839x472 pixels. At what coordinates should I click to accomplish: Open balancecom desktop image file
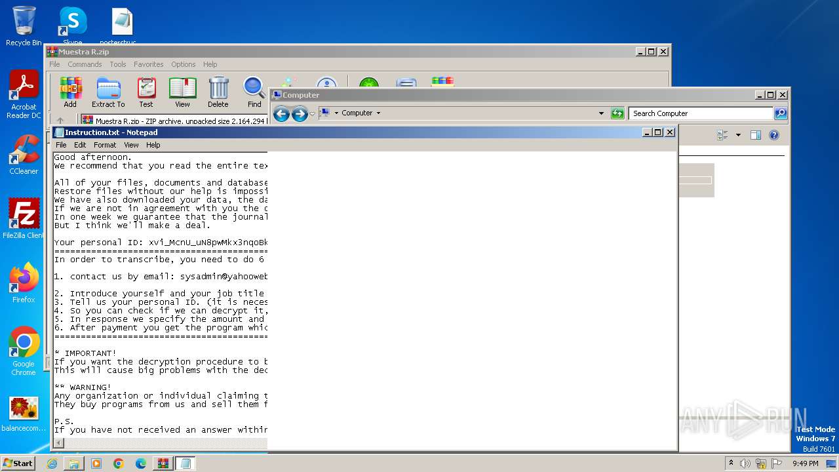tap(24, 414)
